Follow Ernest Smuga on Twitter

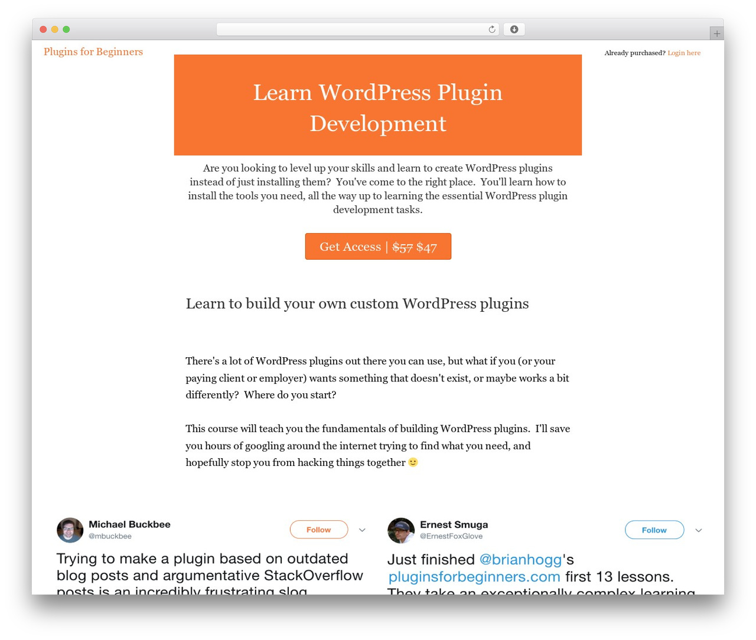click(654, 530)
